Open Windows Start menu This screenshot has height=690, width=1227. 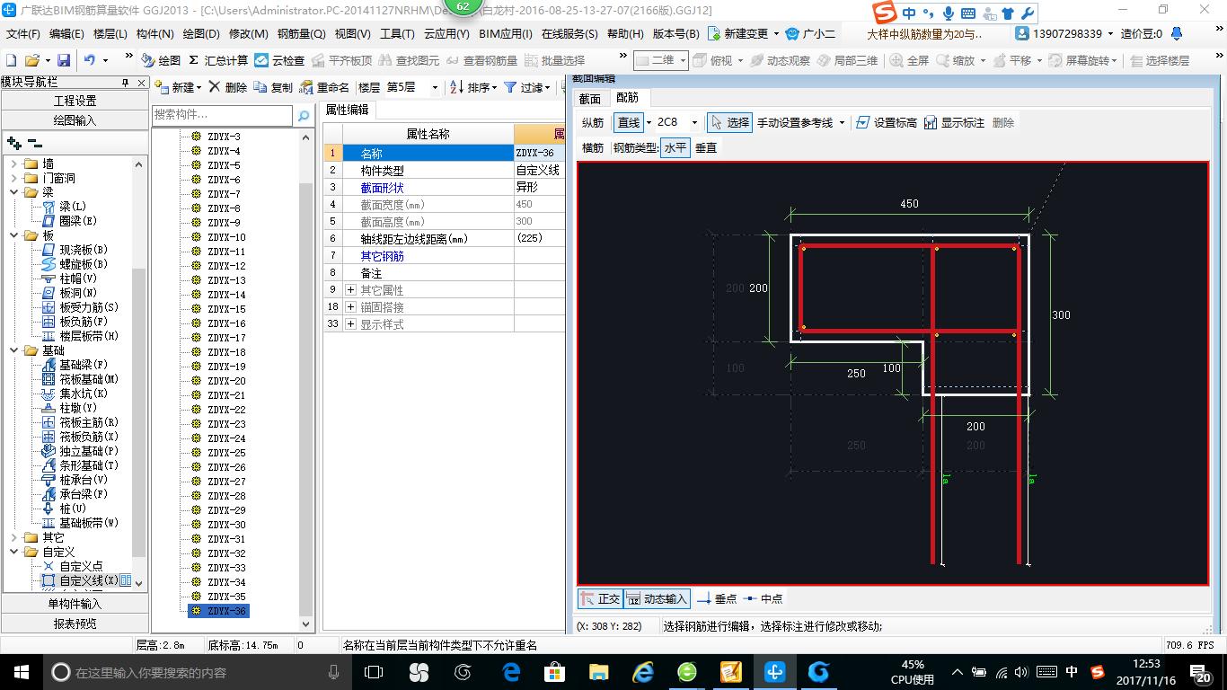(x=21, y=671)
